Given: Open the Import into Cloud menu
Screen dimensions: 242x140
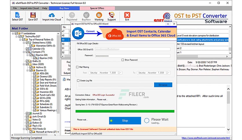Looking at the screenshot, I should pyautogui.click(x=30, y=8).
